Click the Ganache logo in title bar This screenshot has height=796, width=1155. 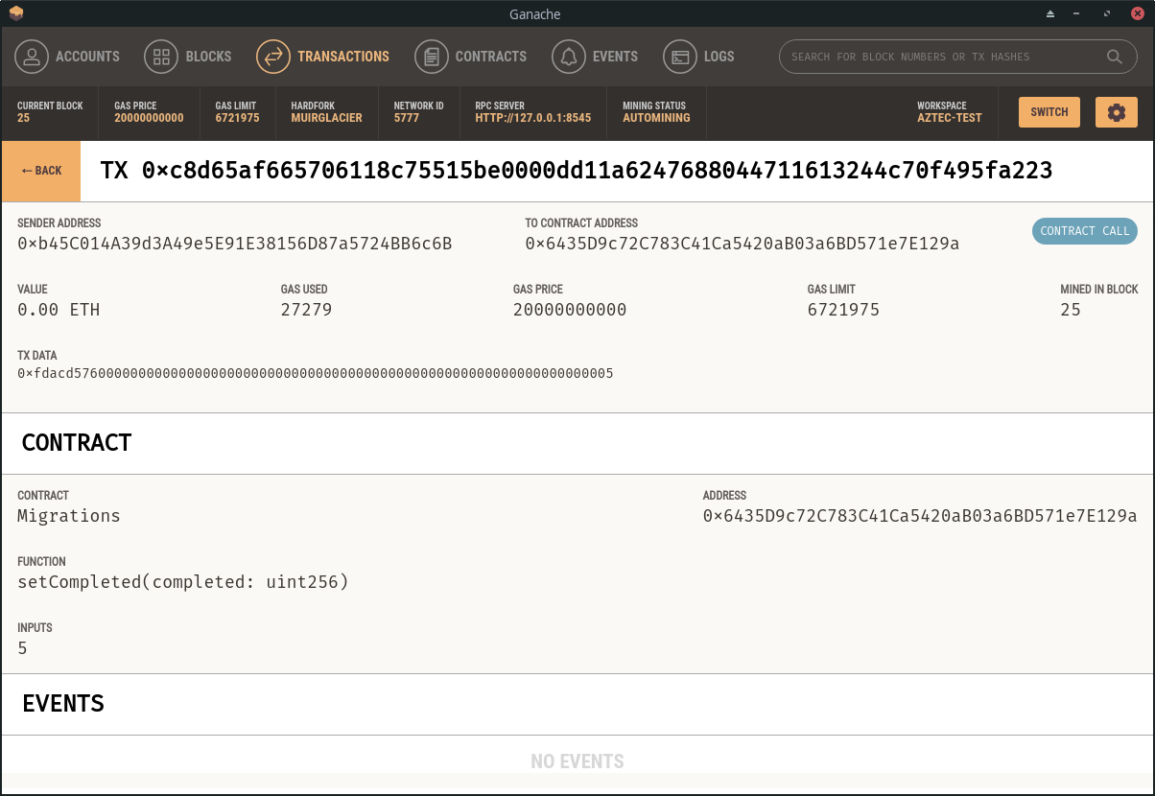tap(15, 13)
